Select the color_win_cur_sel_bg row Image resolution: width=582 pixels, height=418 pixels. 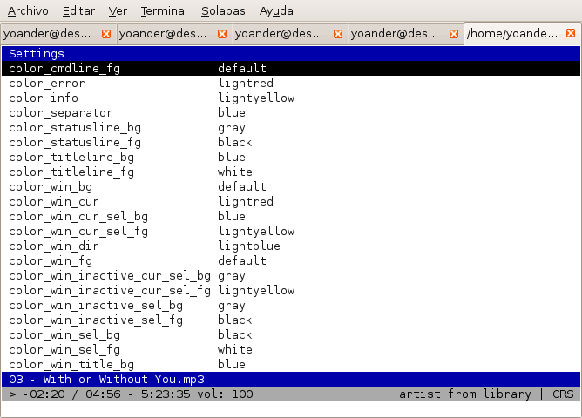coord(291,216)
